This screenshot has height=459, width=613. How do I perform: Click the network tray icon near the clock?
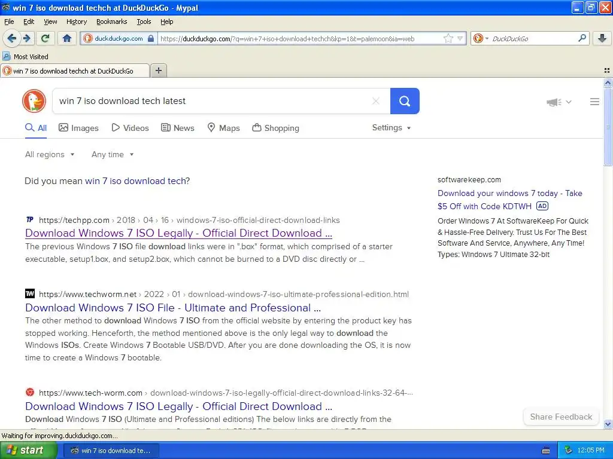[568, 451]
